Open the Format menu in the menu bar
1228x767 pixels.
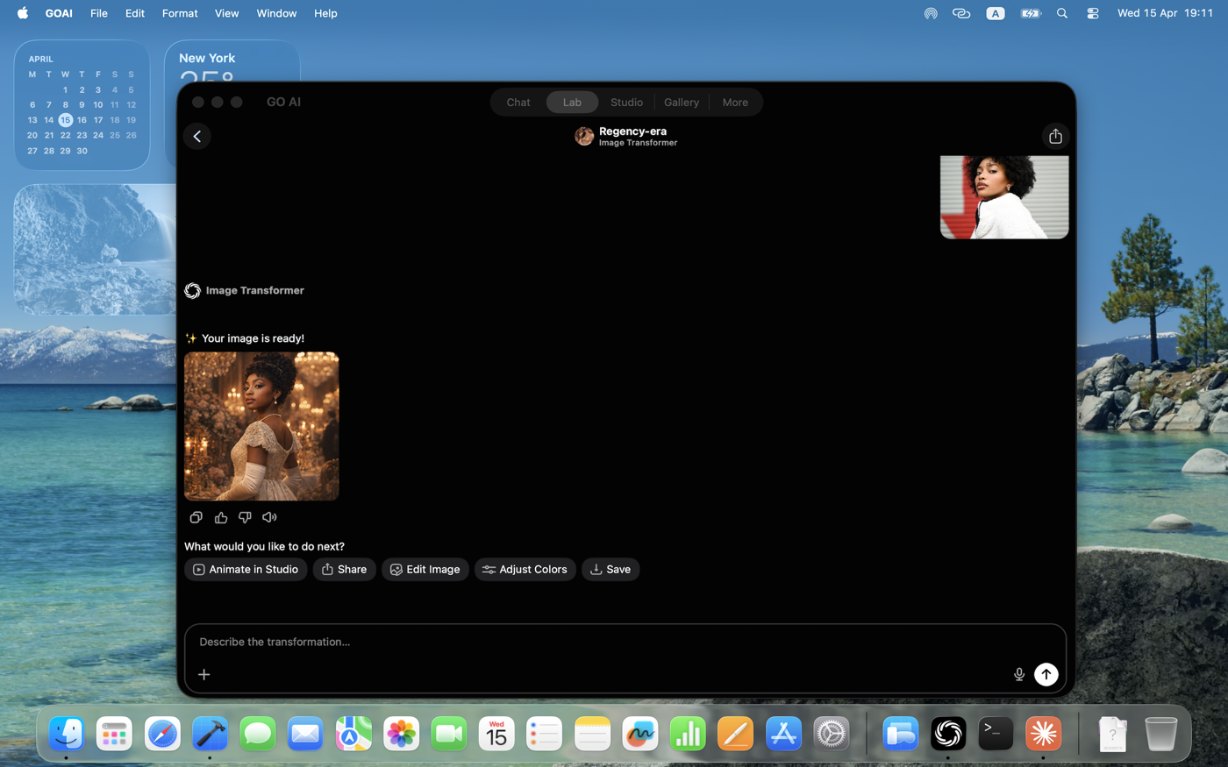[x=180, y=13]
